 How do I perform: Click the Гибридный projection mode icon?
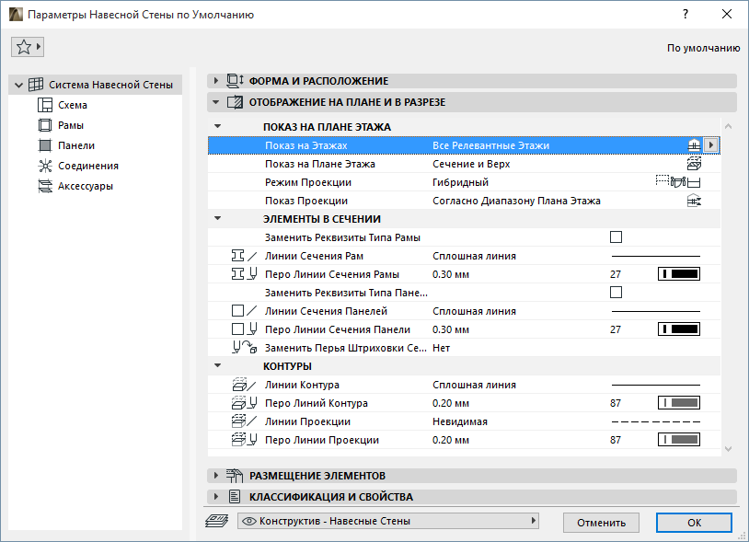(x=678, y=182)
